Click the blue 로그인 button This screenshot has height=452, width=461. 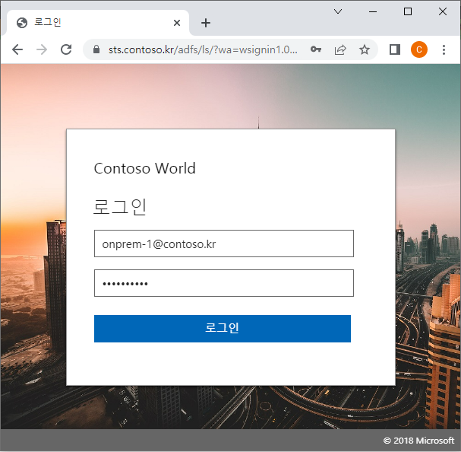[x=223, y=329]
